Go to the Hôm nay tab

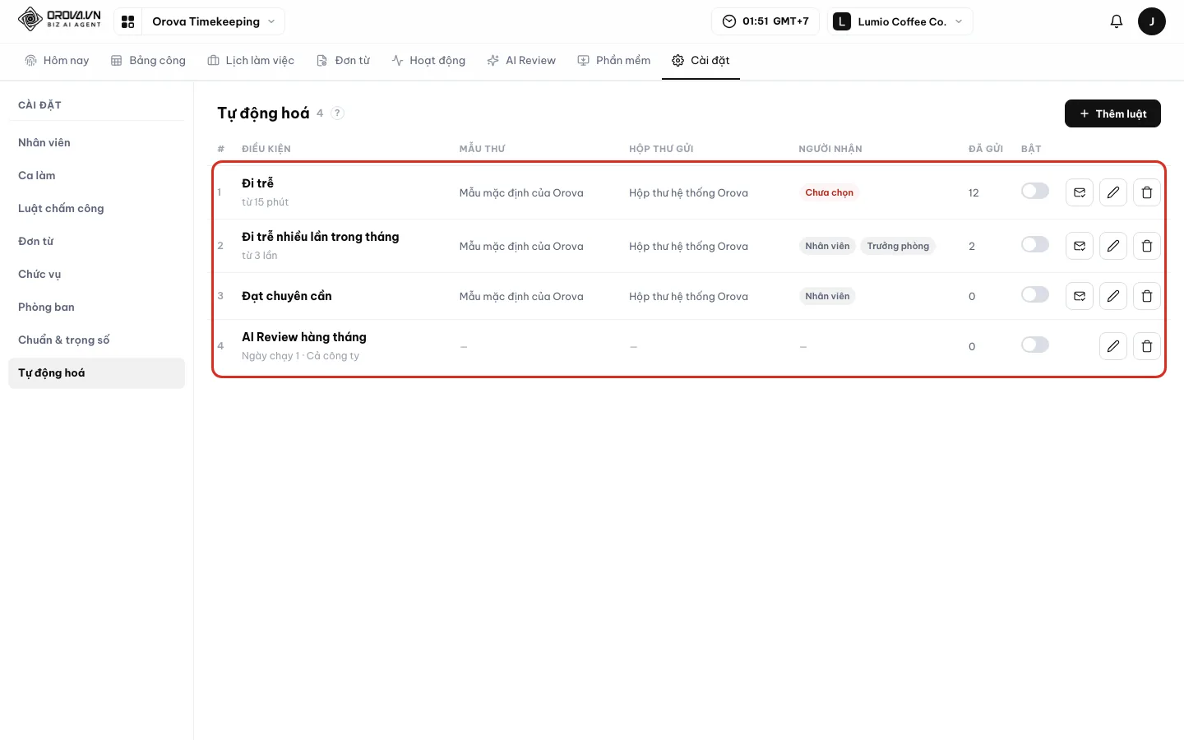[57, 60]
